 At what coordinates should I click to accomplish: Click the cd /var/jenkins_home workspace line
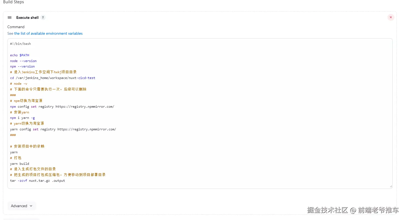coord(53,78)
